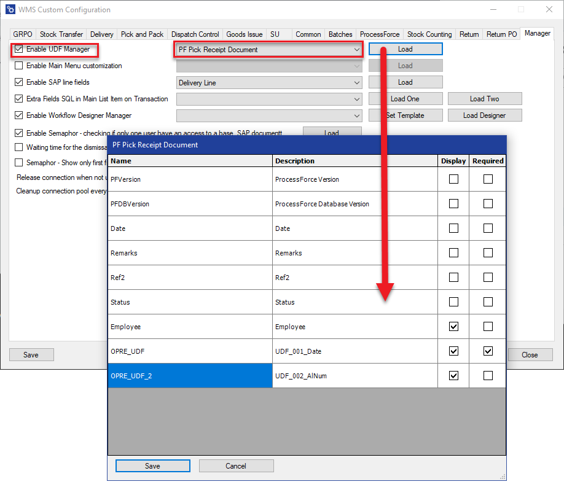Open the Stock Counting tab

coord(429,34)
